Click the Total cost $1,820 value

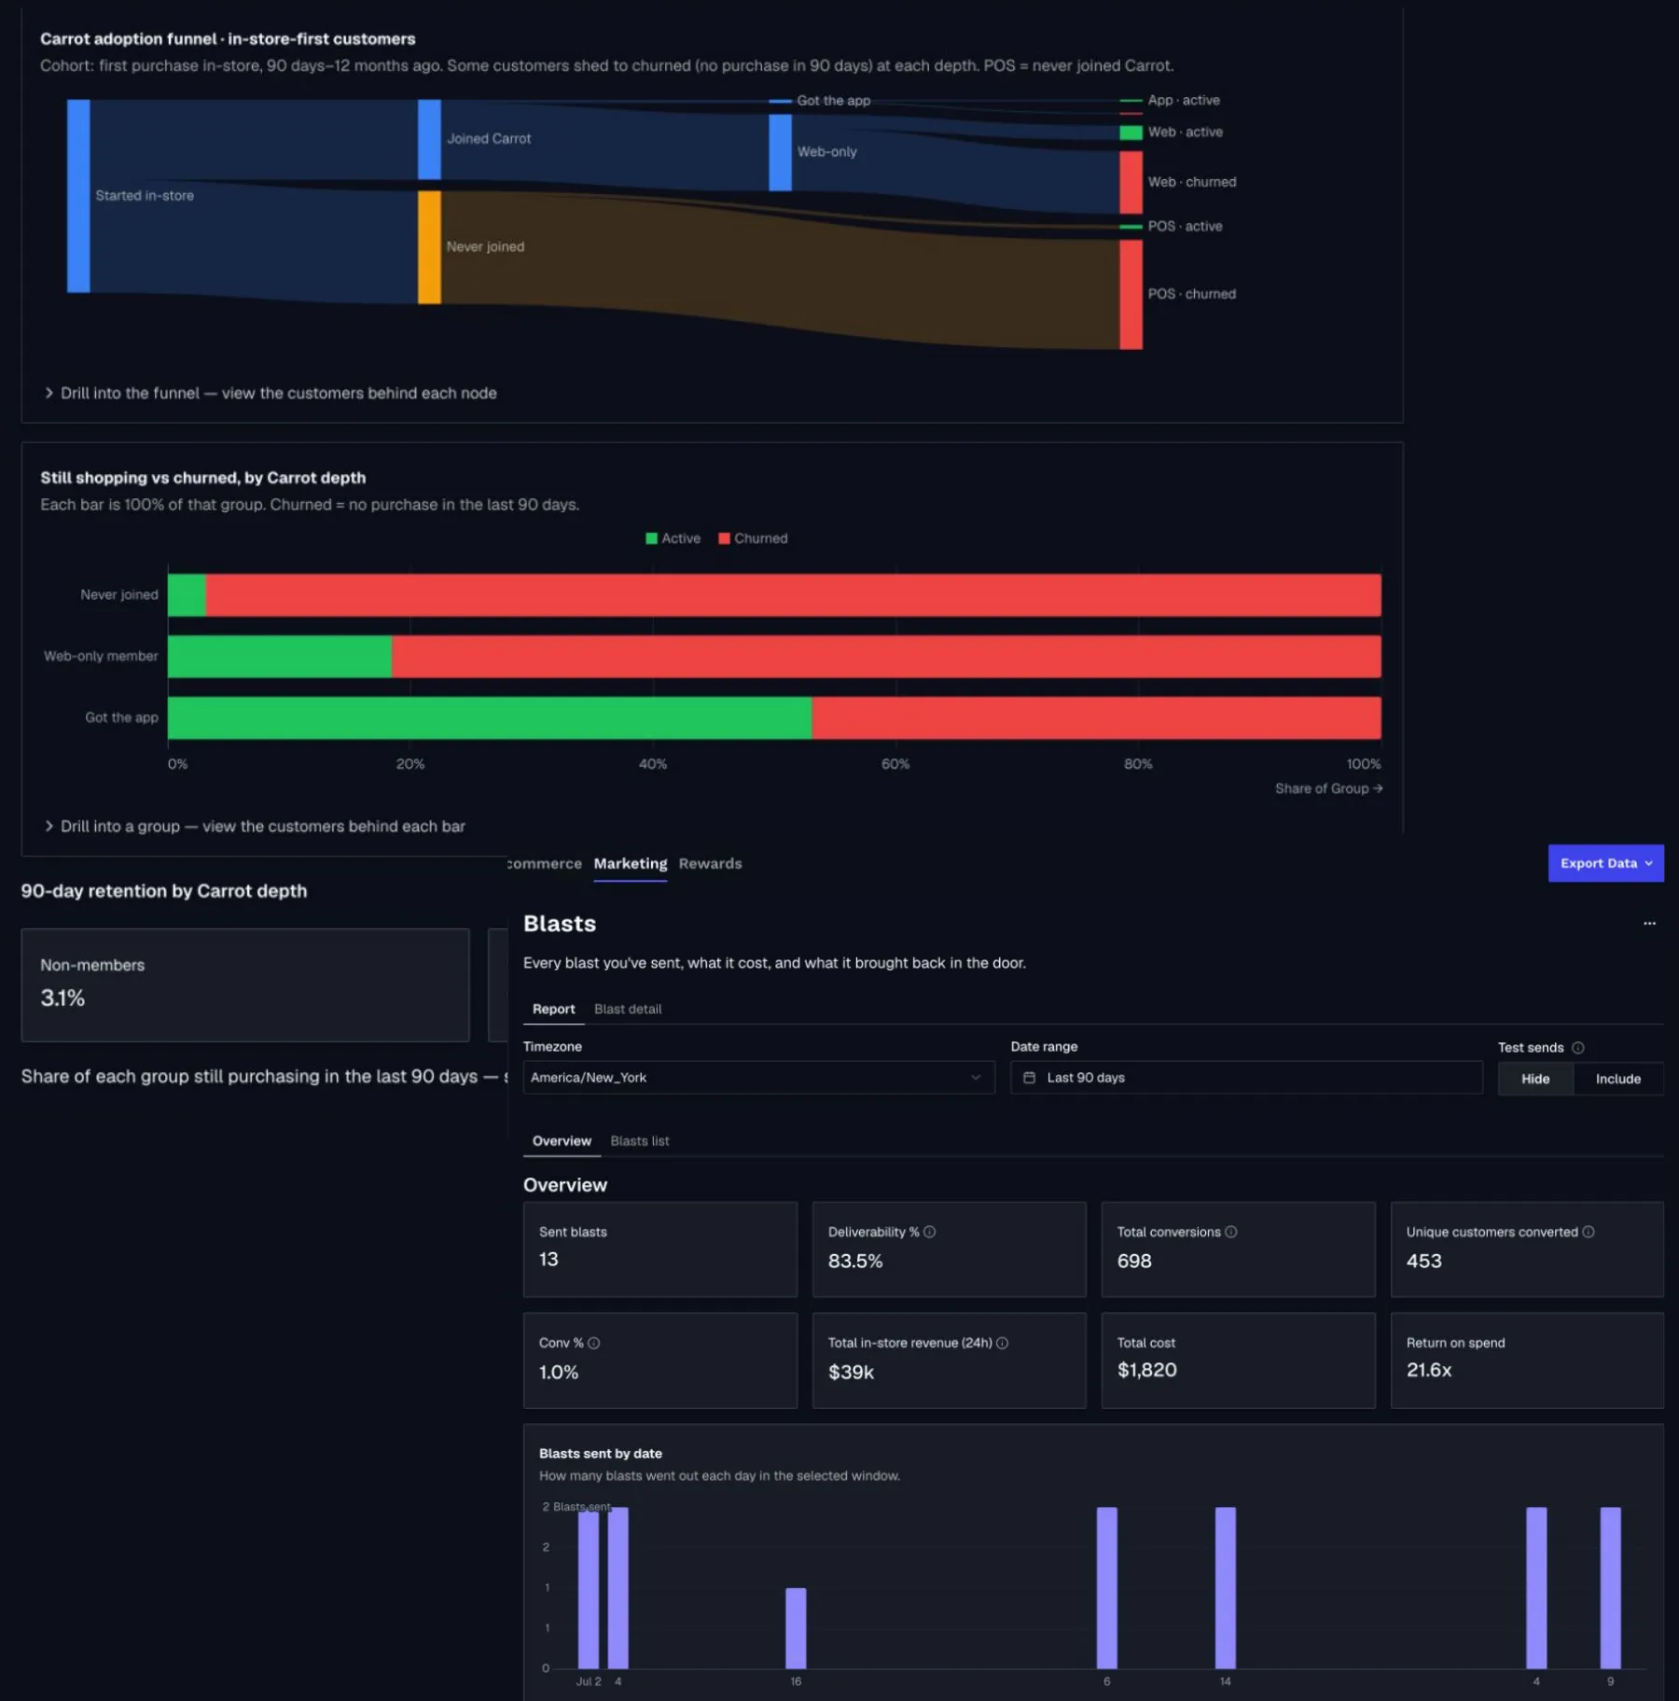[x=1146, y=1370]
